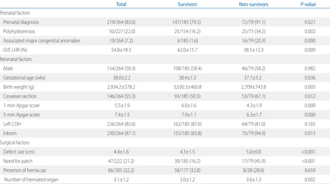Click the 1-min Apgar score label
The height and width of the screenshot is (184, 330).
(22, 106)
